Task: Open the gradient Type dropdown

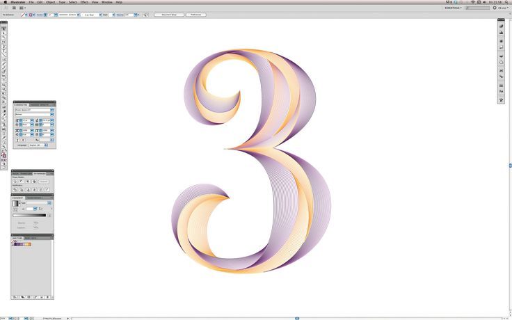Action: pyautogui.click(x=38, y=203)
